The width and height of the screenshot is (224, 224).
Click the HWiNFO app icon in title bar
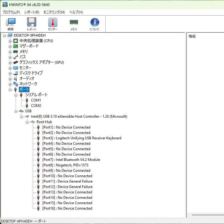[x=4, y=5]
